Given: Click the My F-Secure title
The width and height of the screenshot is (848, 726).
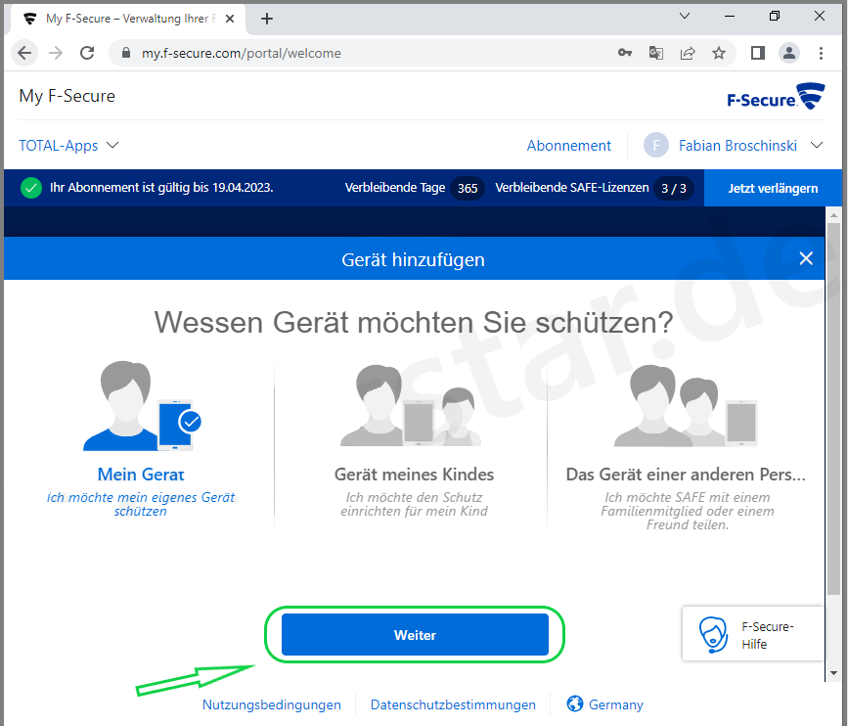Looking at the screenshot, I should tap(67, 96).
